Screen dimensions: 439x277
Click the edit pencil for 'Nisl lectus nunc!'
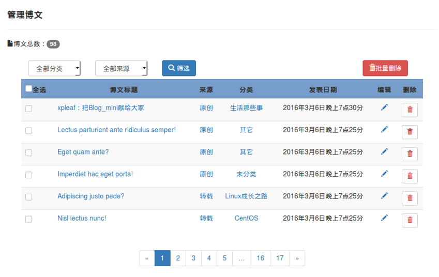point(384,218)
